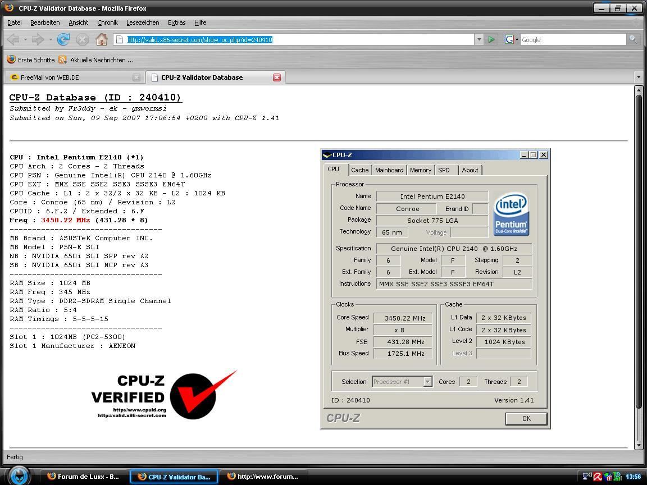This screenshot has height=485, width=647.
Task: Click the CPU-Z Validator taskbar button
Action: [174, 477]
